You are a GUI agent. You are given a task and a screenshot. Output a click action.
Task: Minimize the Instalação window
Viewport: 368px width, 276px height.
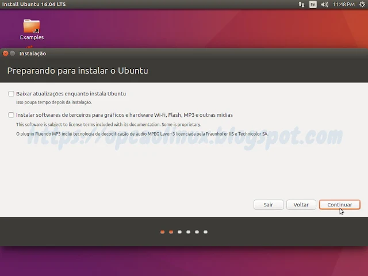tap(13, 53)
